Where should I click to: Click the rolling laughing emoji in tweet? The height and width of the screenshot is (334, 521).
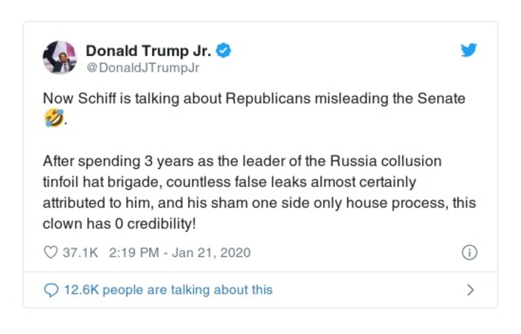click(x=54, y=118)
